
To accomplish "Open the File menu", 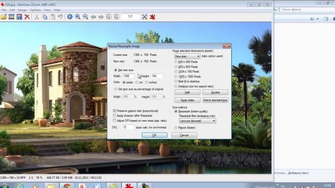I will (x=4, y=10).
